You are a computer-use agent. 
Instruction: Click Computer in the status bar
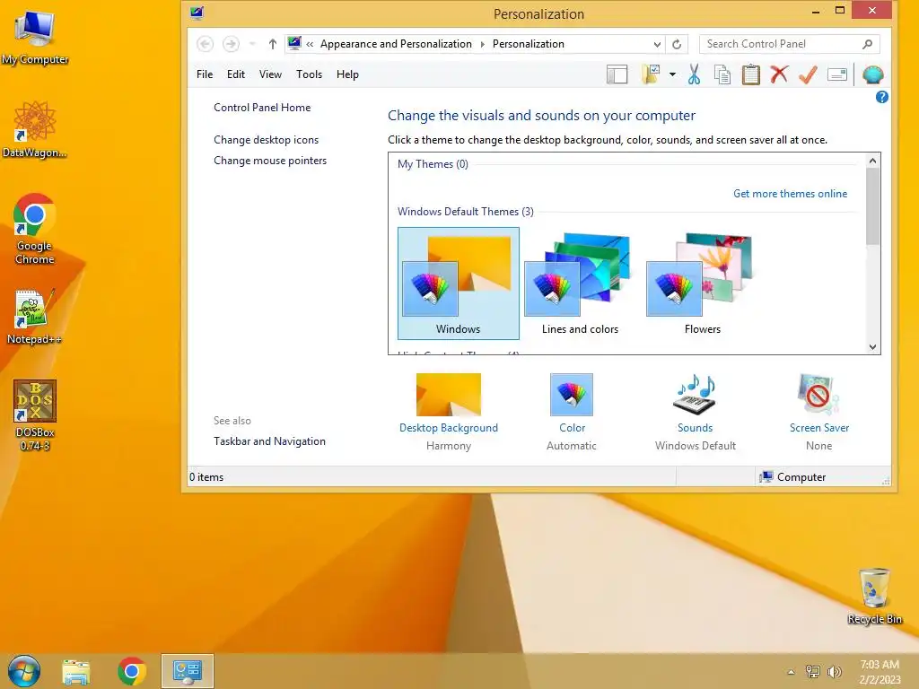click(x=792, y=477)
